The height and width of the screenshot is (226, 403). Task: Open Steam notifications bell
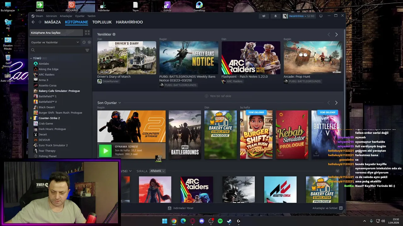[275, 16]
